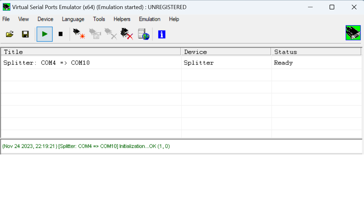Image resolution: width=364 pixels, height=203 pixels.
Task: Sort by the Title column header
Action: 91,52
